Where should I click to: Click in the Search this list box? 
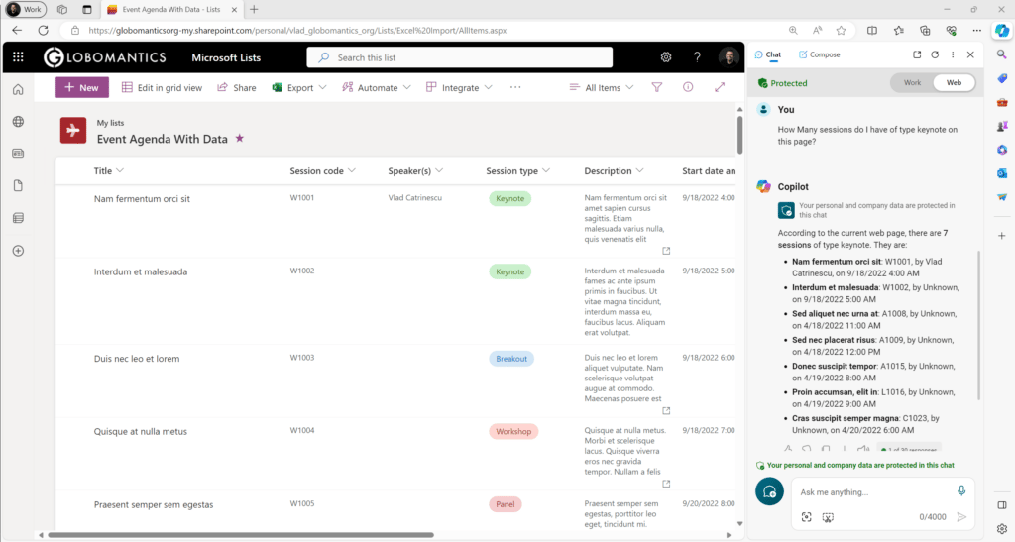460,57
